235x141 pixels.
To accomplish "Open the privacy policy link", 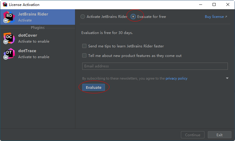I will click(x=176, y=78).
